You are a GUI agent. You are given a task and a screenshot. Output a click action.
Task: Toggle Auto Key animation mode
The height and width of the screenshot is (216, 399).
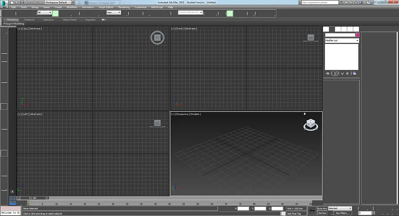pos(322,208)
